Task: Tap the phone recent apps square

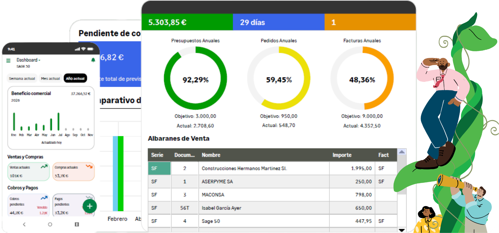Action: point(77,224)
